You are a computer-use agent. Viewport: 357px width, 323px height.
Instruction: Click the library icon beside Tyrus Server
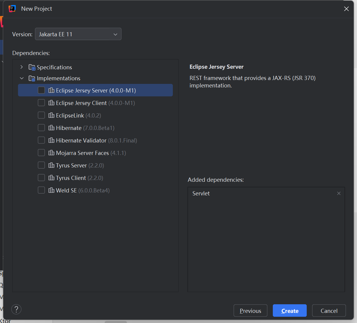point(51,165)
